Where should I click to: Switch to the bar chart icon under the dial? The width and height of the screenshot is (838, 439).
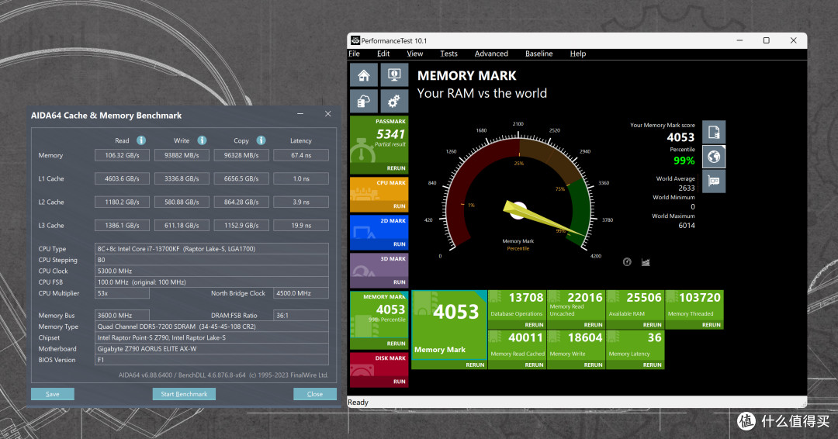[646, 261]
